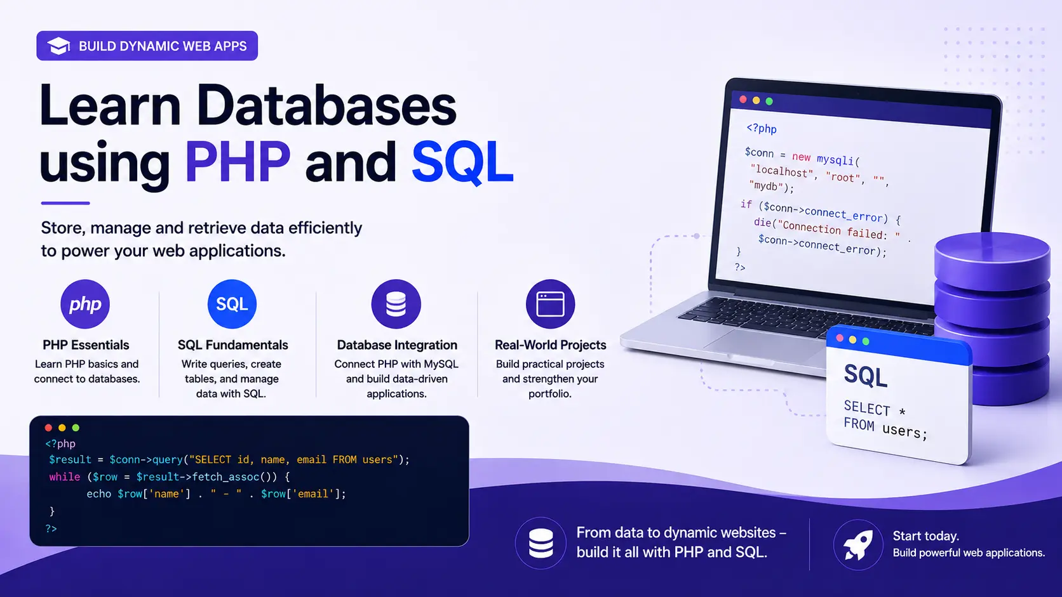Click the database icon beside 'From data to dynamic websites'
This screenshot has height=597, width=1062.
pyautogui.click(x=541, y=543)
